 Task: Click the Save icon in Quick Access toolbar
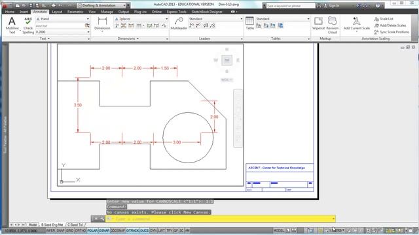pos(31,5)
